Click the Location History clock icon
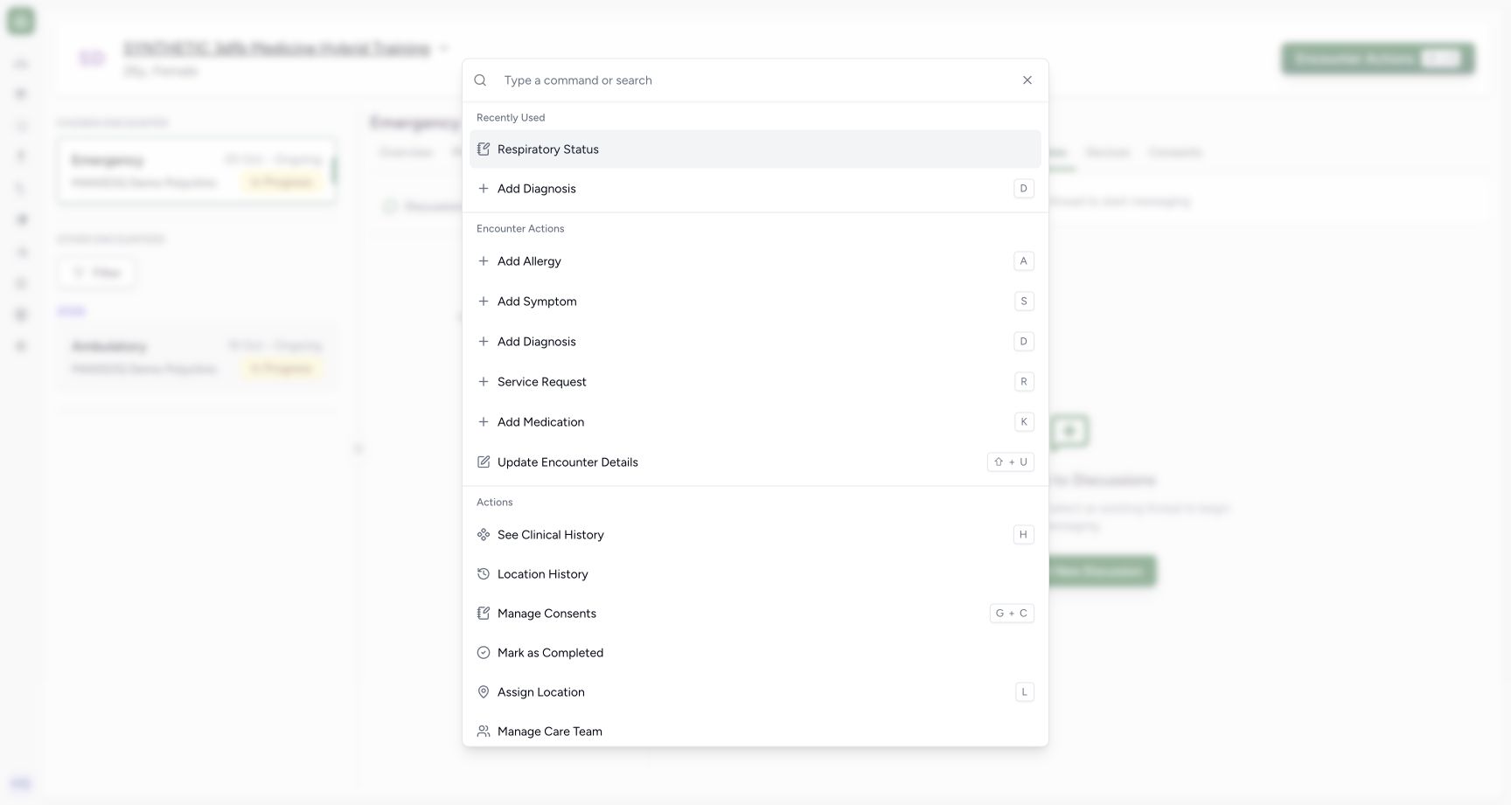 (x=484, y=574)
